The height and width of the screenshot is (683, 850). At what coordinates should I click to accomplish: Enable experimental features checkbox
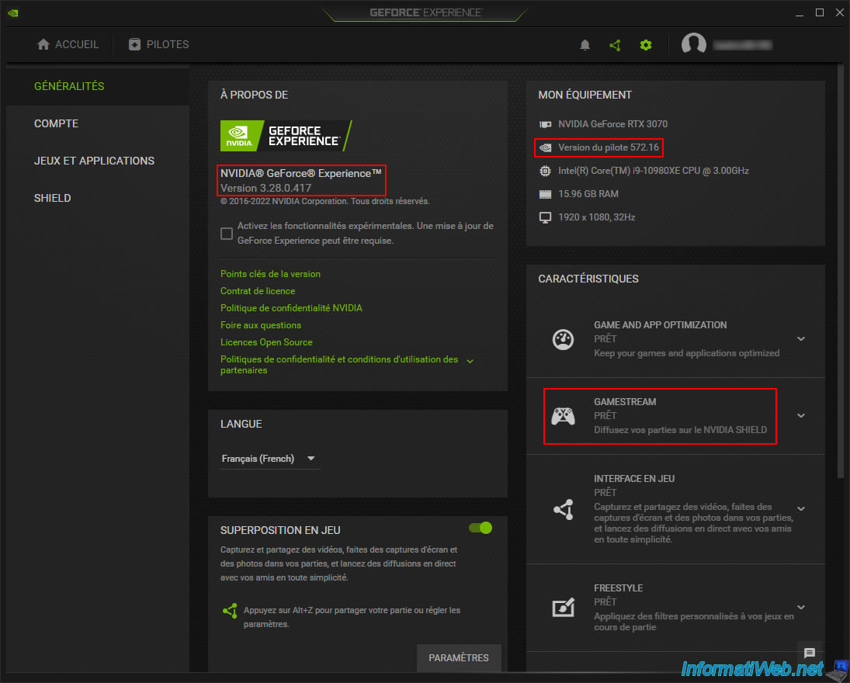click(227, 234)
